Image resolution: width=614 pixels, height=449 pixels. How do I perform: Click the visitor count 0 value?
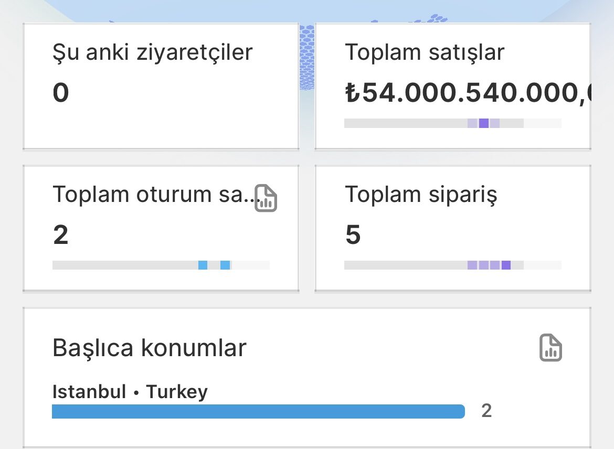pos(61,93)
